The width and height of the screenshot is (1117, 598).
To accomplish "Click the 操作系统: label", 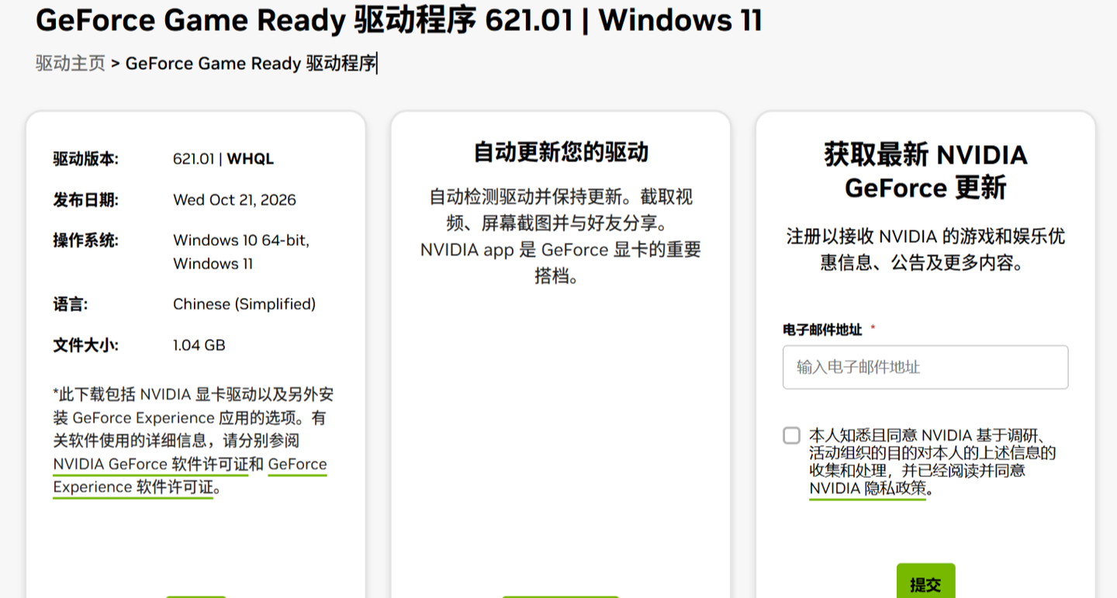I will pyautogui.click(x=85, y=240).
